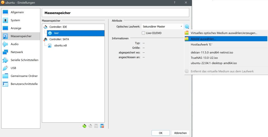
Task: Click the help question mark in title bar
Action: tap(175, 3)
